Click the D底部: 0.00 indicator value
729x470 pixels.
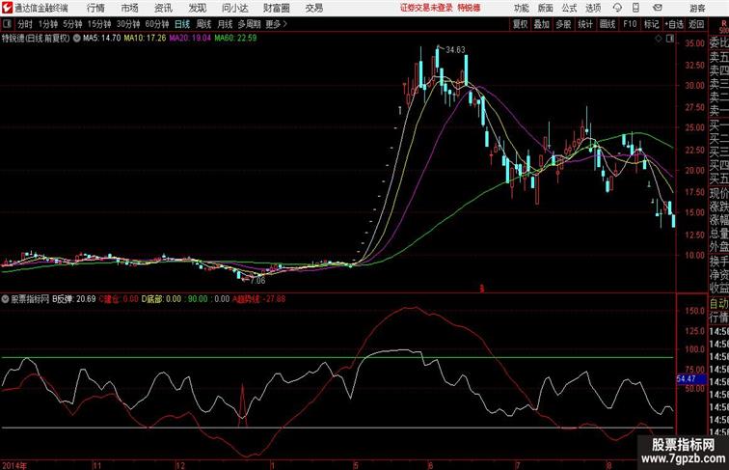(161, 299)
